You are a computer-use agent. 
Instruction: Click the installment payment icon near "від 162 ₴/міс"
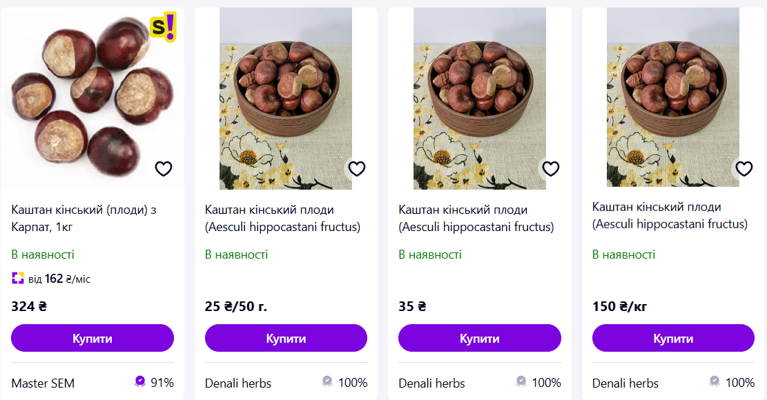[17, 279]
